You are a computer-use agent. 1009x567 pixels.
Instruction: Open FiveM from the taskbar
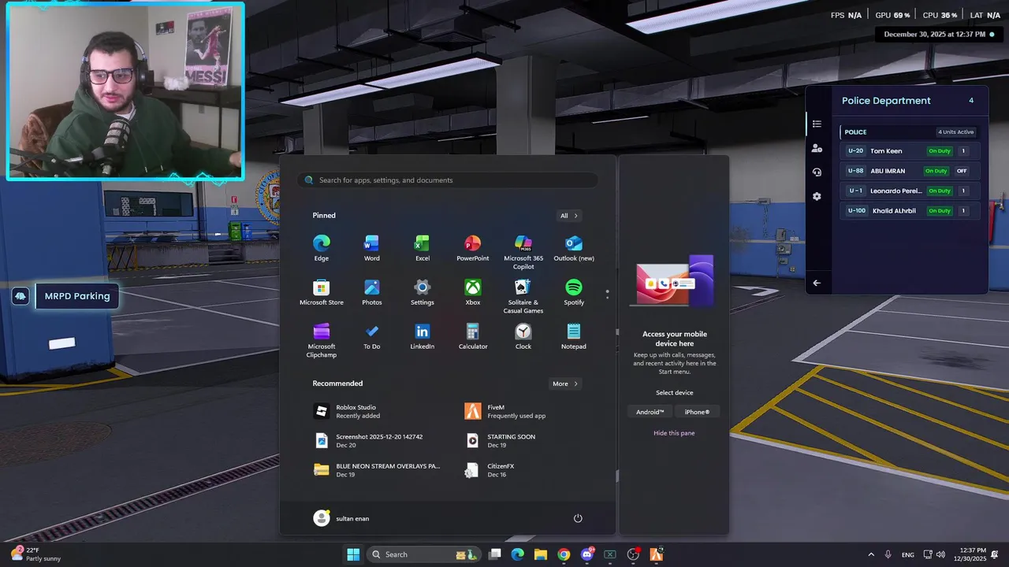point(656,554)
